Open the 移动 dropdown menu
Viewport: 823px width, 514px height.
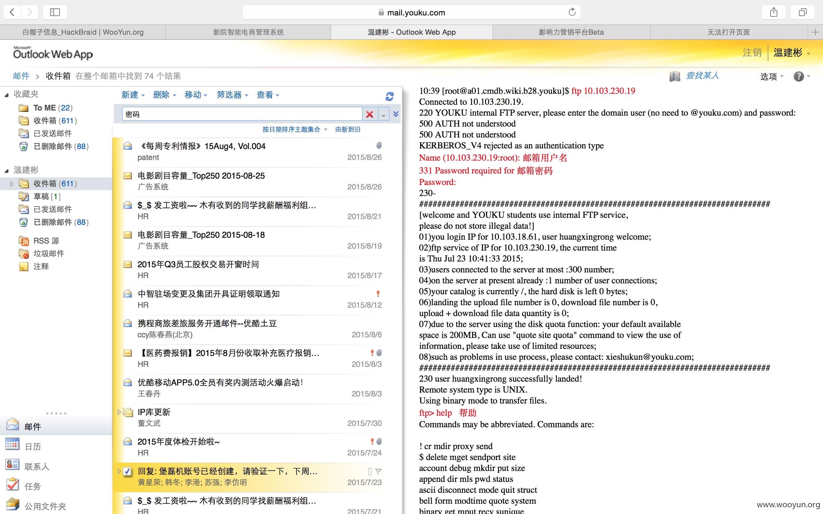[x=196, y=95]
